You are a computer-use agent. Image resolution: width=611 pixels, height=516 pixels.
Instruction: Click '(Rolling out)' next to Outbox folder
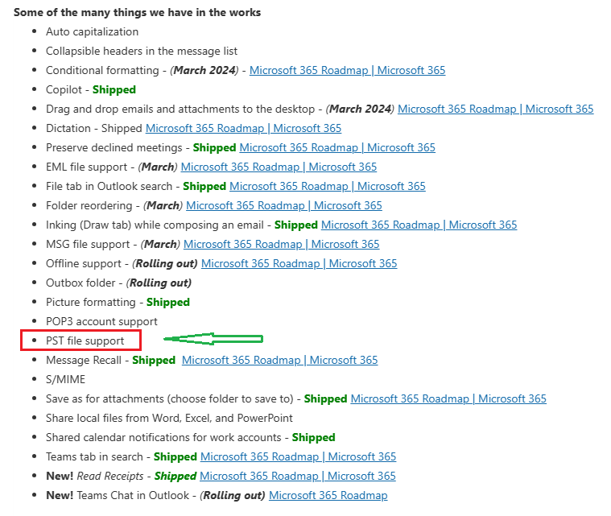click(x=159, y=283)
